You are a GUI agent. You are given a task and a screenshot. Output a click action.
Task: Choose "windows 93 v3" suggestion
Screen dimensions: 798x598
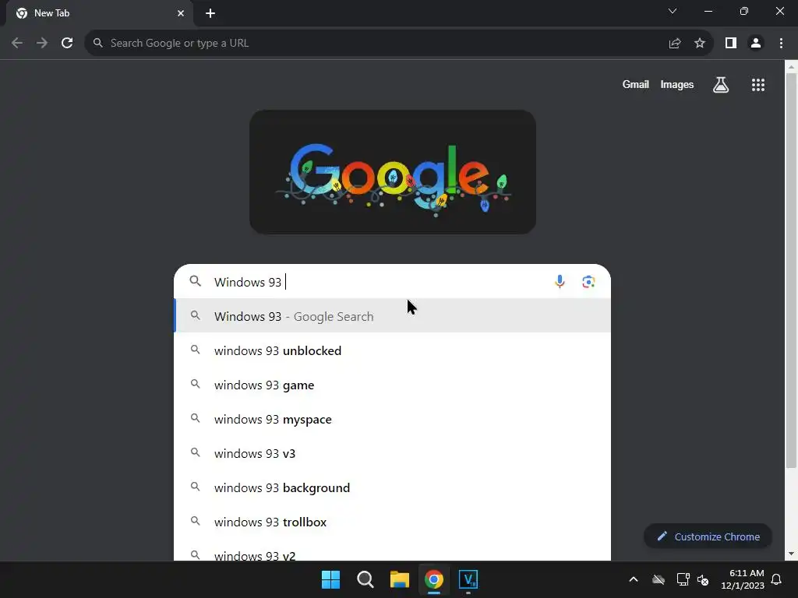393,453
